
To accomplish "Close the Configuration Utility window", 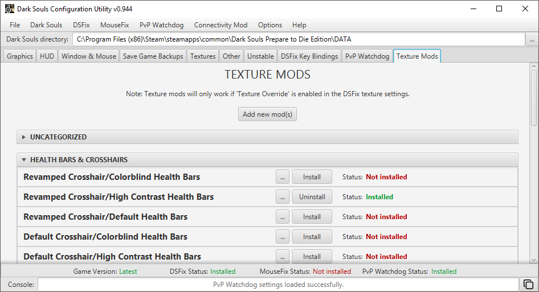I will point(525,9).
